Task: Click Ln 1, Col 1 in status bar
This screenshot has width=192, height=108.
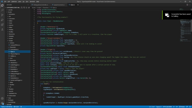Action: tap(152, 107)
